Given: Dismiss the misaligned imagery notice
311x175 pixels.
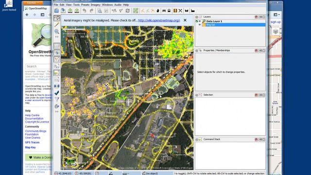Looking at the screenshot, I should click(x=185, y=20).
